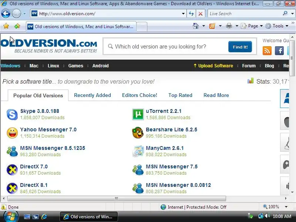Click the Refresh icon beside address bar

191,14
